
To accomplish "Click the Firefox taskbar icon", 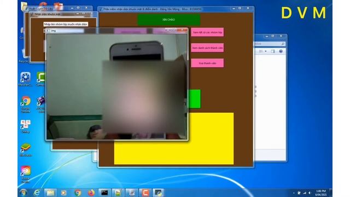I will pos(91,193).
